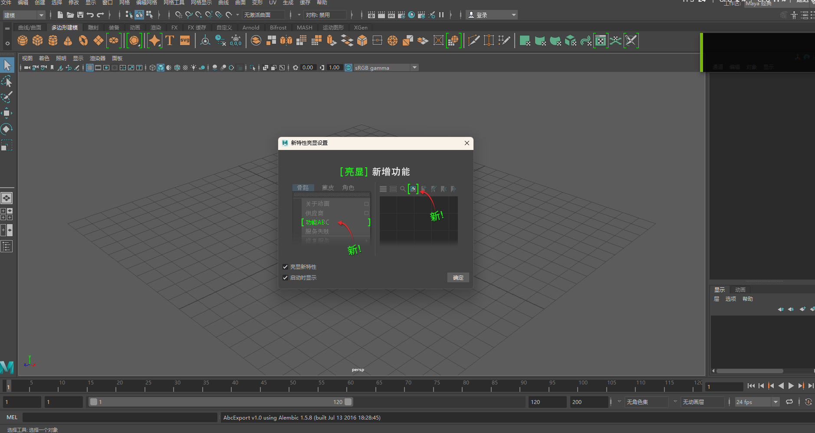815x433 pixels.
Task: Click the play forward playback button
Action: click(792, 386)
